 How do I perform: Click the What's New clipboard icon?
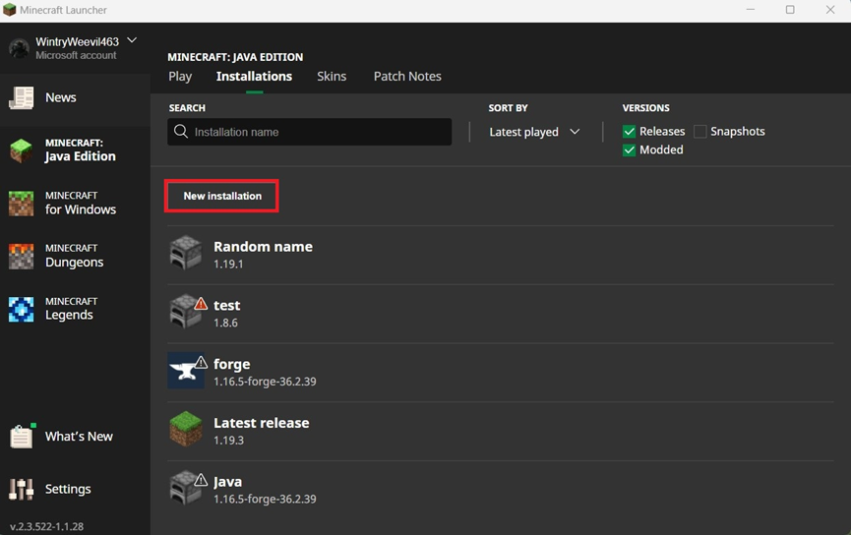pyautogui.click(x=22, y=437)
